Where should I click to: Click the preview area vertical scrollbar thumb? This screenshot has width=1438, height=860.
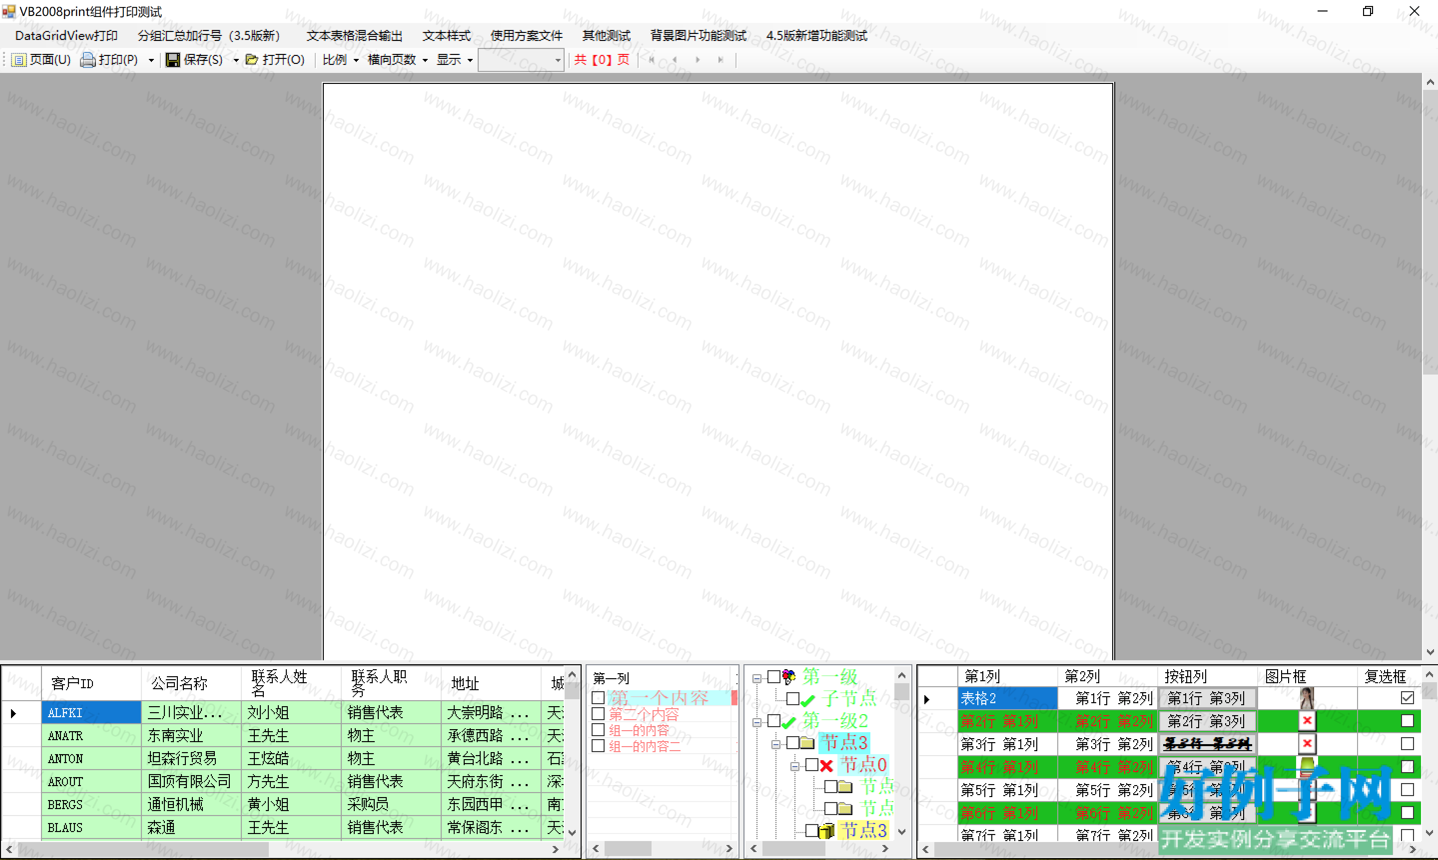1430,232
